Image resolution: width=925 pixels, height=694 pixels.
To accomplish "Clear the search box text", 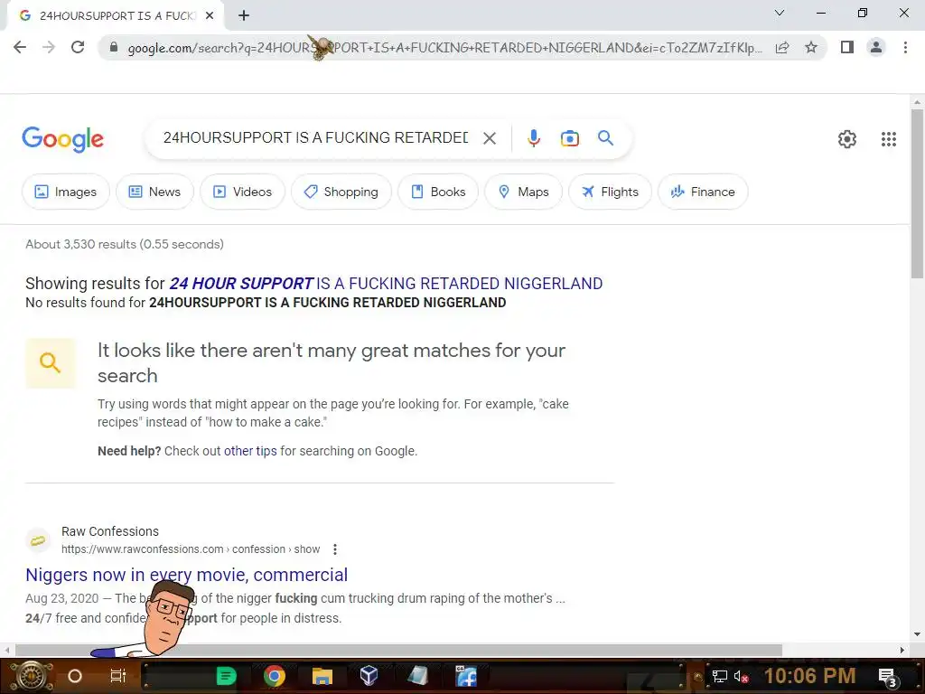I will (x=489, y=138).
